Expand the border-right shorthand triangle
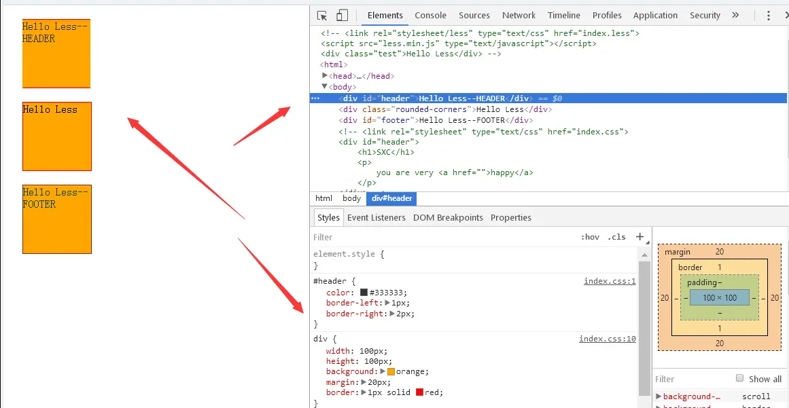Screen dimensions: 789x408 coord(393,314)
